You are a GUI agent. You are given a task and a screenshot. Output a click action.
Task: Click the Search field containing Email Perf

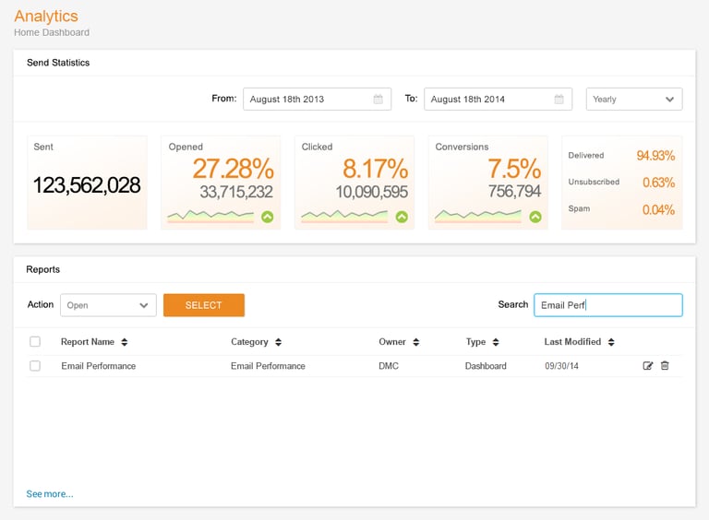608,305
